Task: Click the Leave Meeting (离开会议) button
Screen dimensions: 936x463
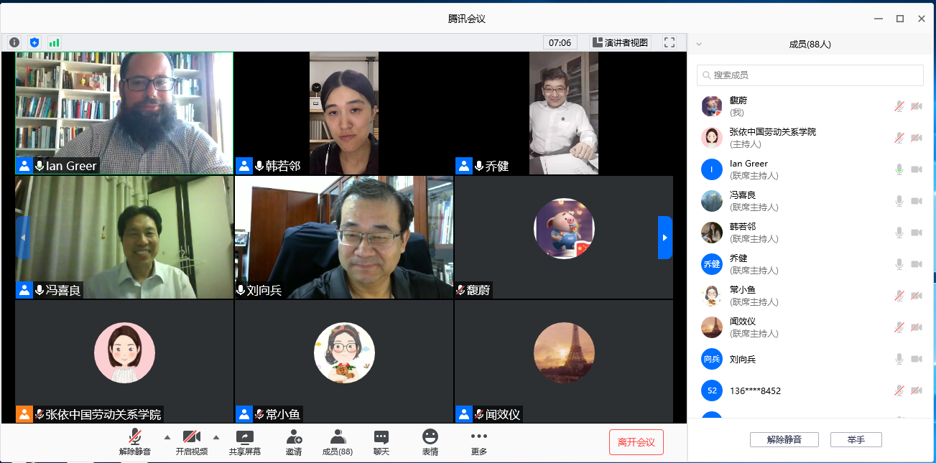Action: pyautogui.click(x=636, y=442)
